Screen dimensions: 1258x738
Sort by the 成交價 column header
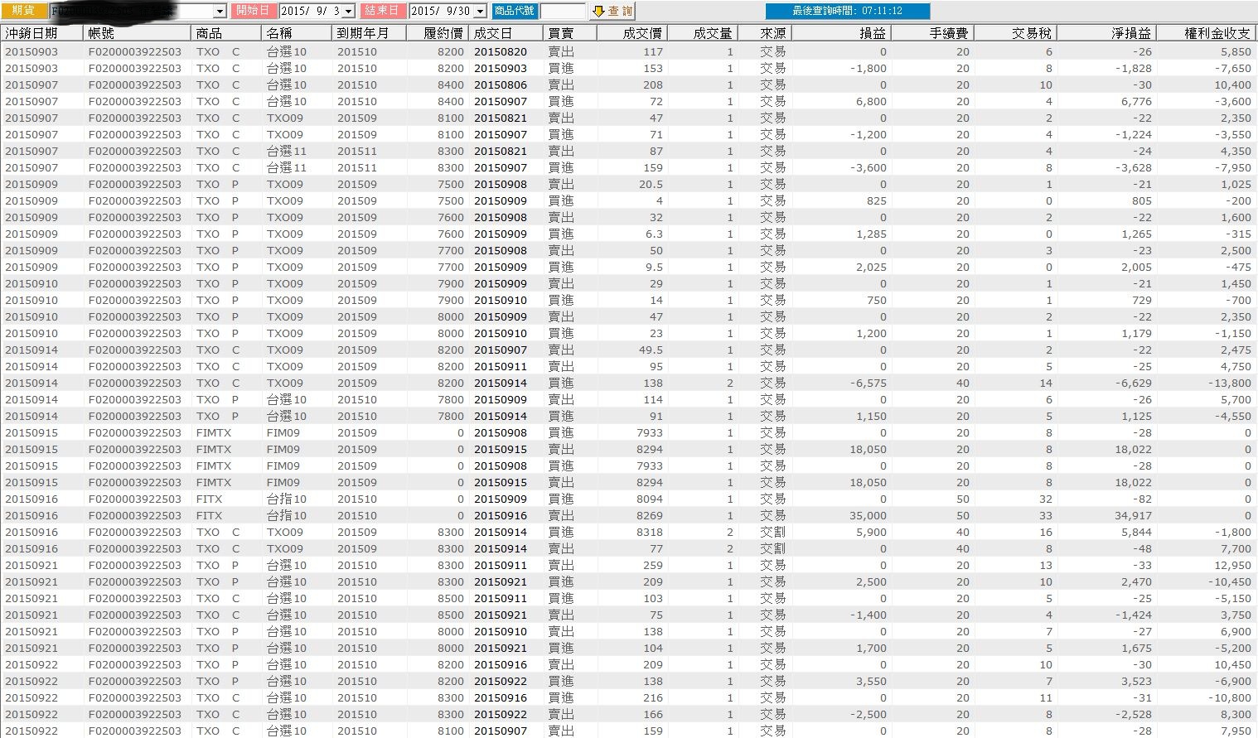pyautogui.click(x=632, y=33)
